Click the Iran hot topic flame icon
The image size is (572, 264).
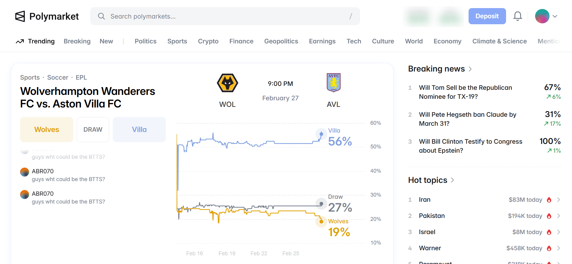pos(549,200)
